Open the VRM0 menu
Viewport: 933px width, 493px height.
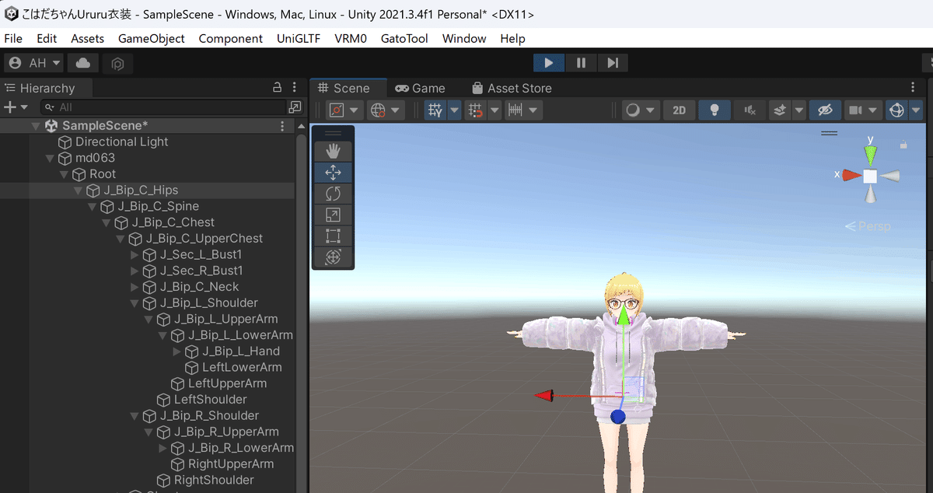coord(351,38)
